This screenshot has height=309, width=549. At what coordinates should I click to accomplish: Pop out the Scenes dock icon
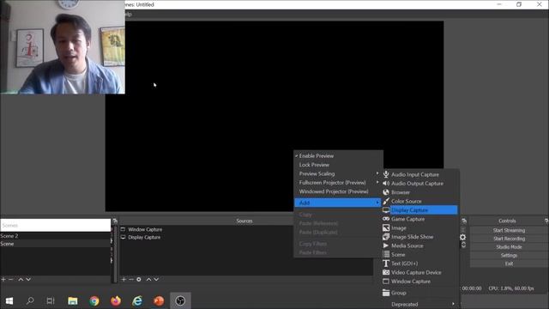[x=115, y=221]
